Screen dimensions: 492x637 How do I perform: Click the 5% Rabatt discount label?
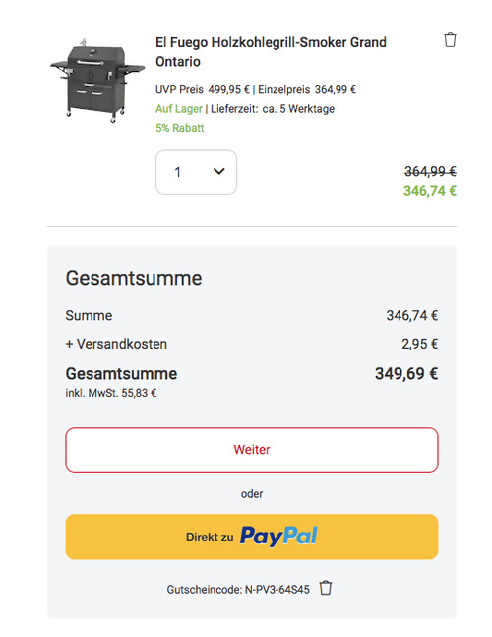[180, 128]
